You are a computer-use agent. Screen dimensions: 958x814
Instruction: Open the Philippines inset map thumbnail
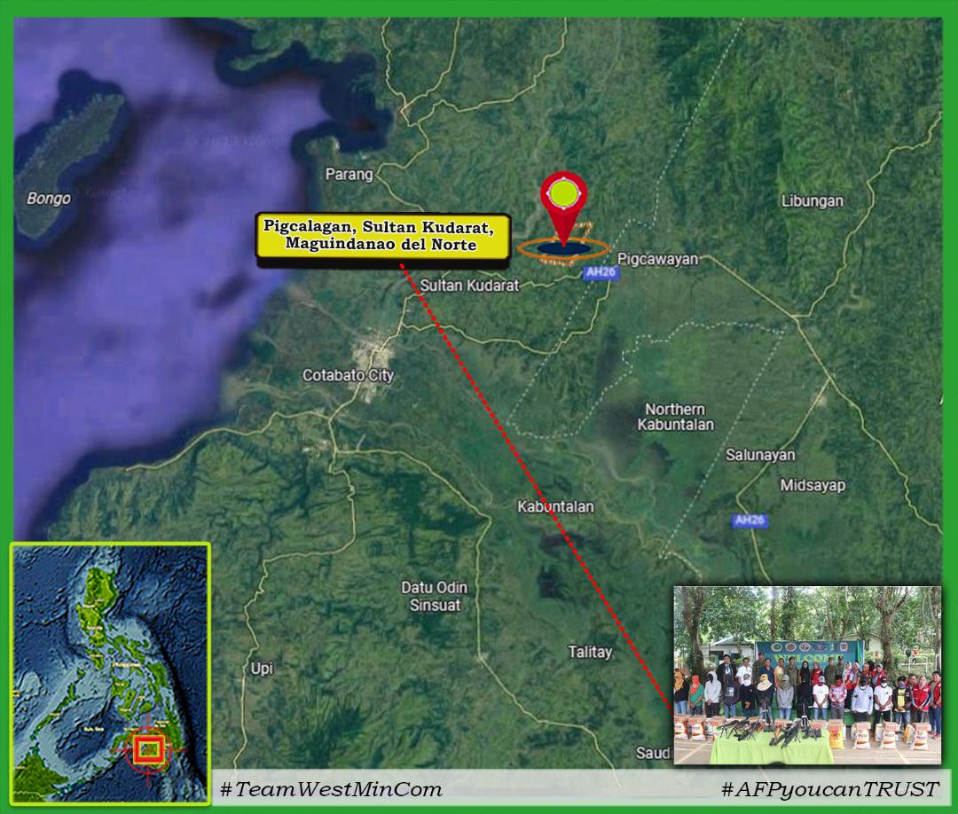110,672
